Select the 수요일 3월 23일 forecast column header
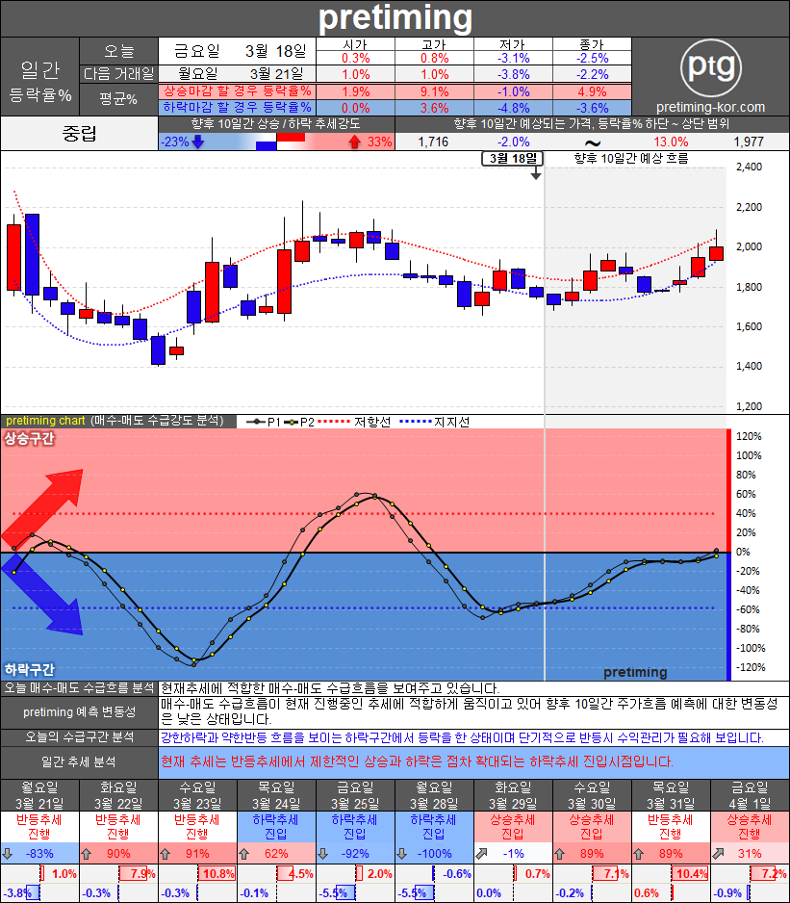Viewport: 790px width, 903px height. coord(197,795)
